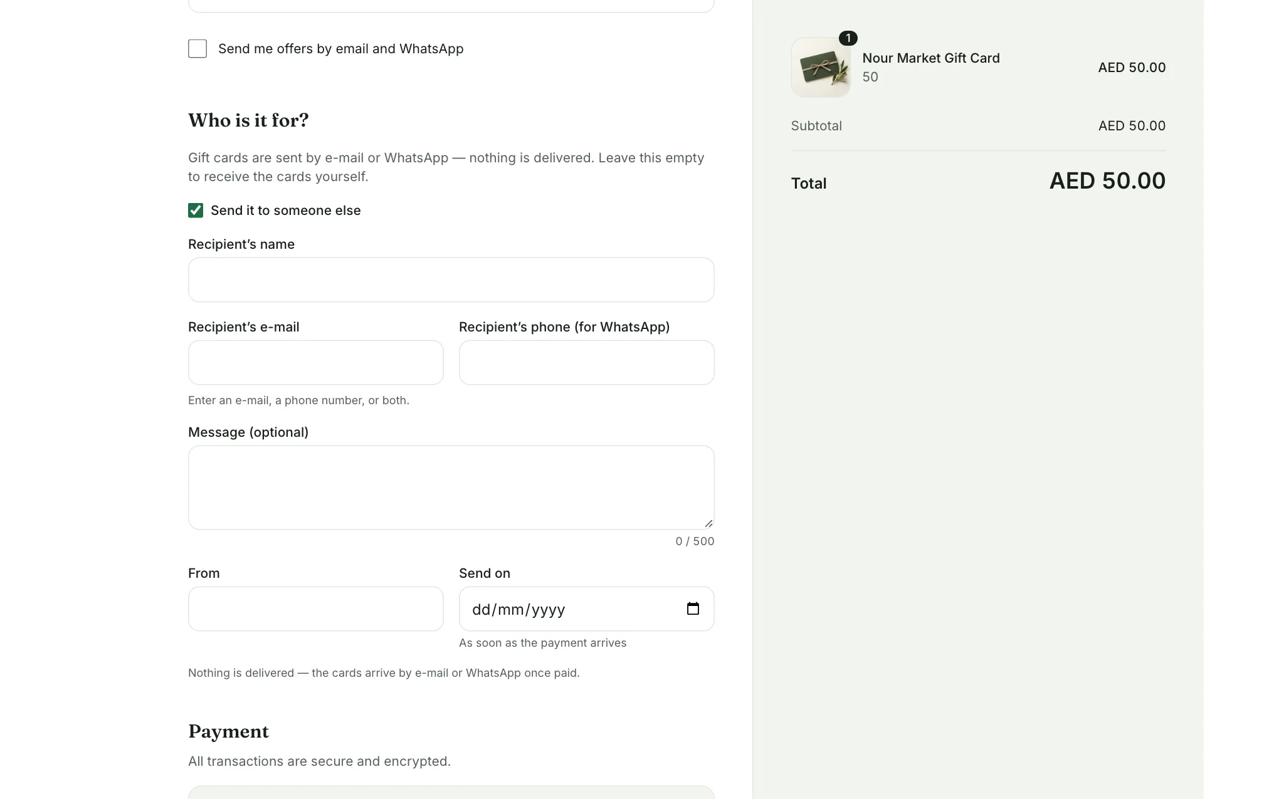Select the dd day segment of the date
The image size is (1279, 799).
click(x=481, y=609)
